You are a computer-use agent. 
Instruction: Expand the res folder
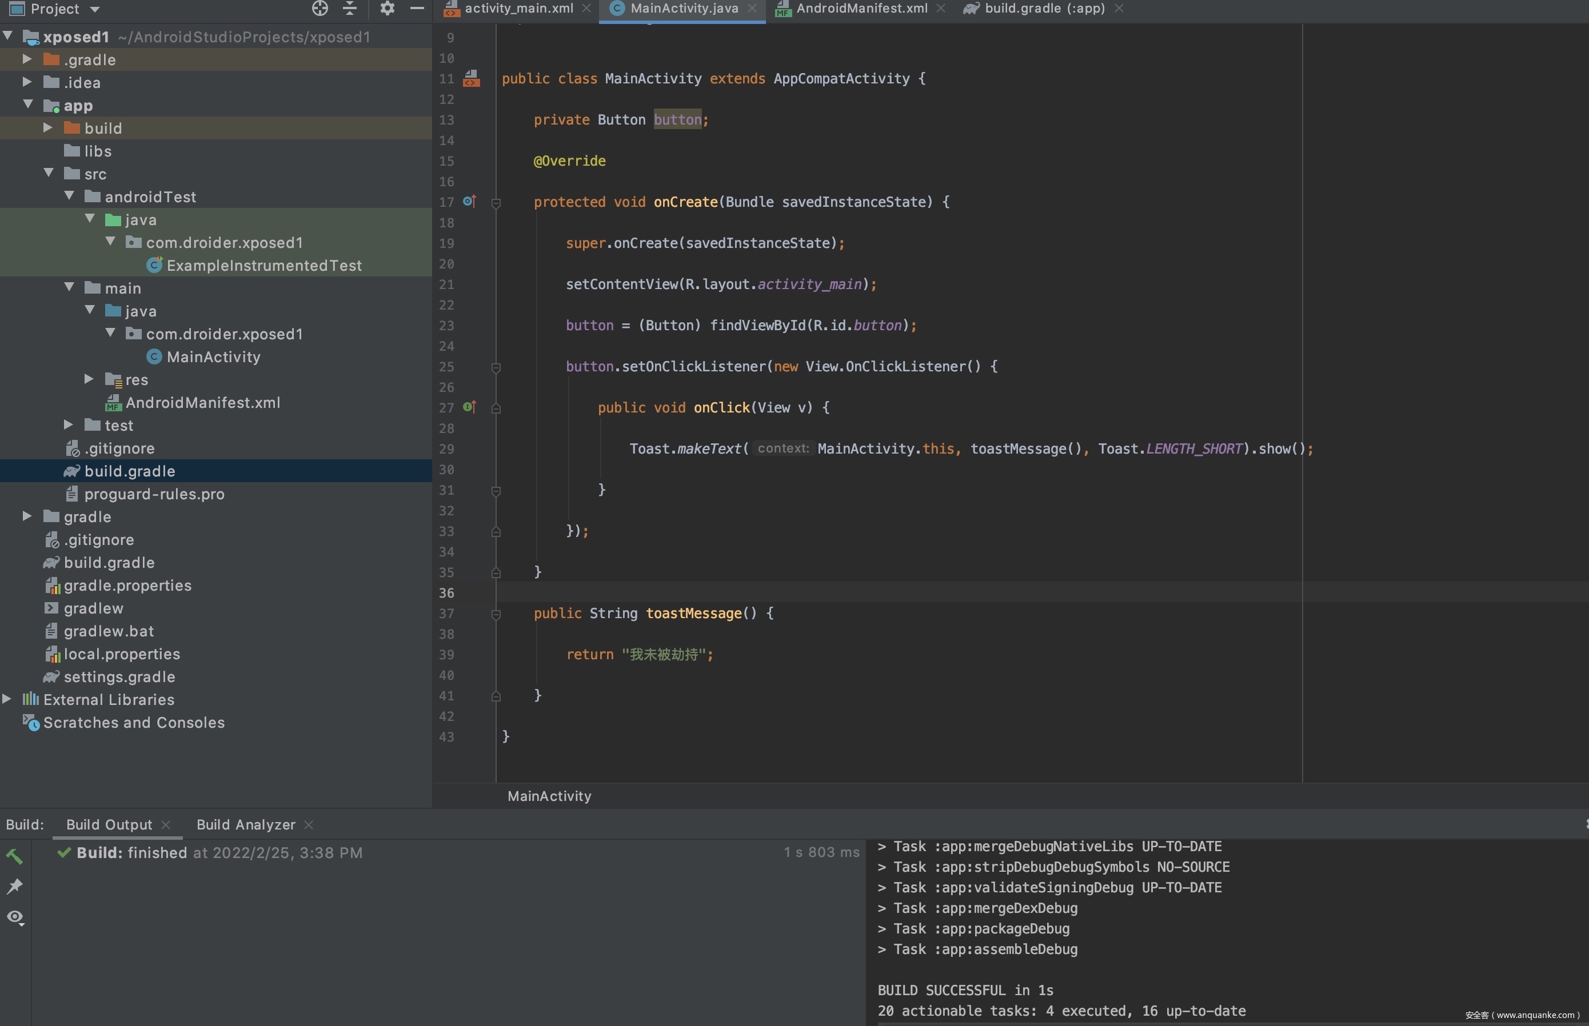click(89, 379)
